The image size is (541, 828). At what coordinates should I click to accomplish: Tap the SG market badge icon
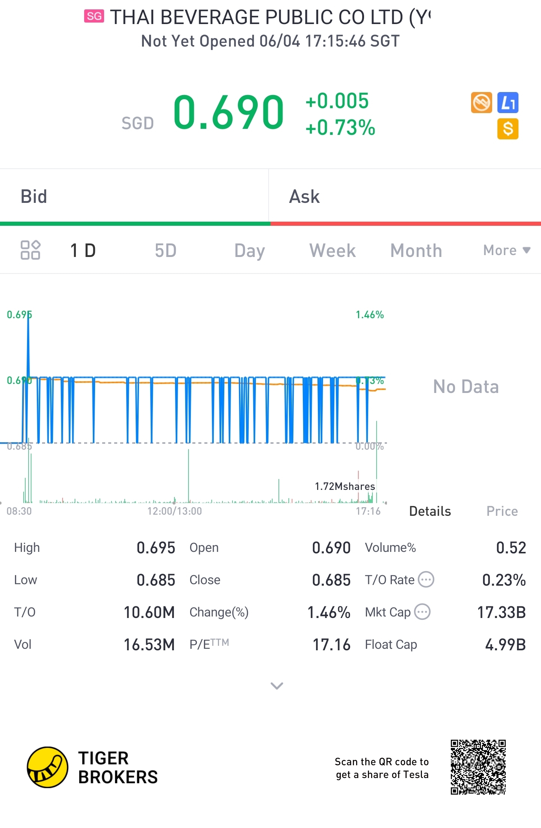click(x=94, y=16)
